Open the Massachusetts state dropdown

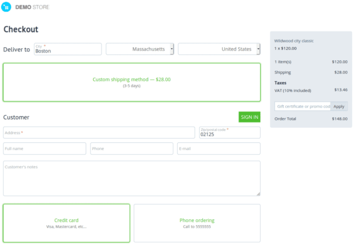(x=140, y=49)
